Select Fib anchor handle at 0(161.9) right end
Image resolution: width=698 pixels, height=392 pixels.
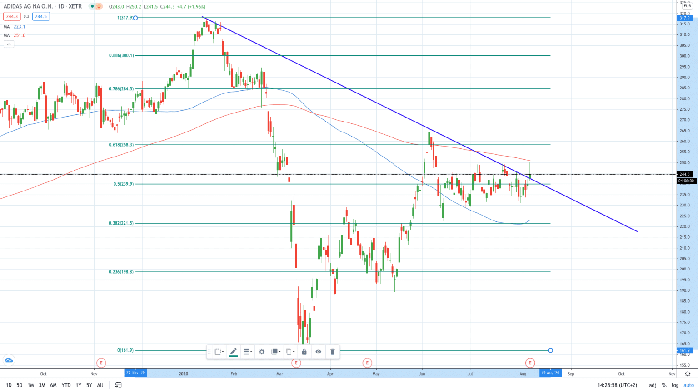point(551,350)
